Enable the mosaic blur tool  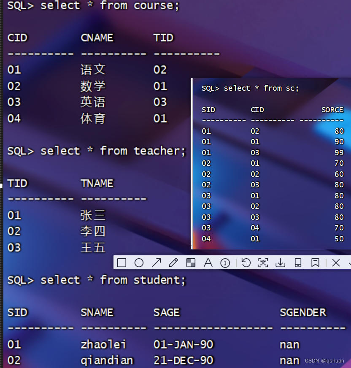tap(191, 262)
